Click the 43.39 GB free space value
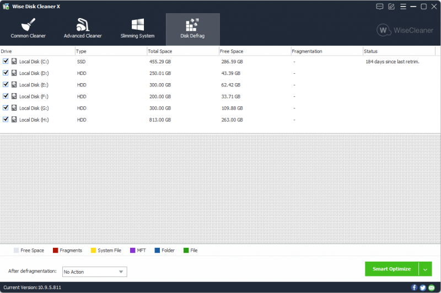The width and height of the screenshot is (441, 293). (230, 73)
